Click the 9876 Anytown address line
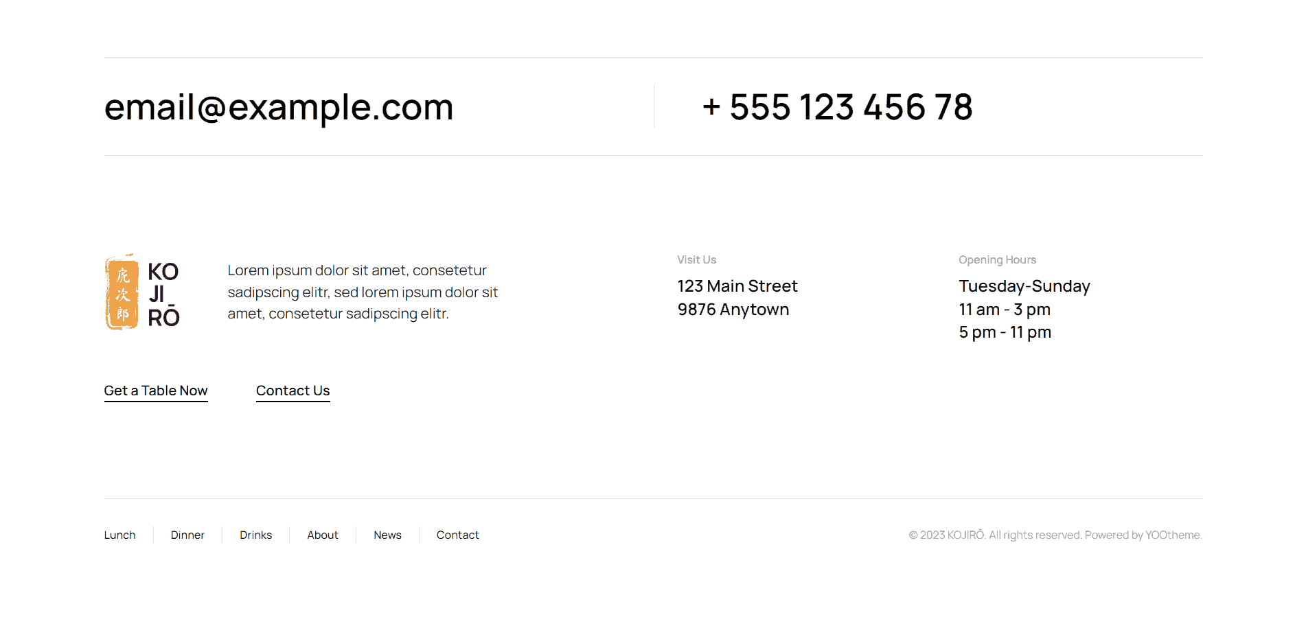 click(733, 310)
